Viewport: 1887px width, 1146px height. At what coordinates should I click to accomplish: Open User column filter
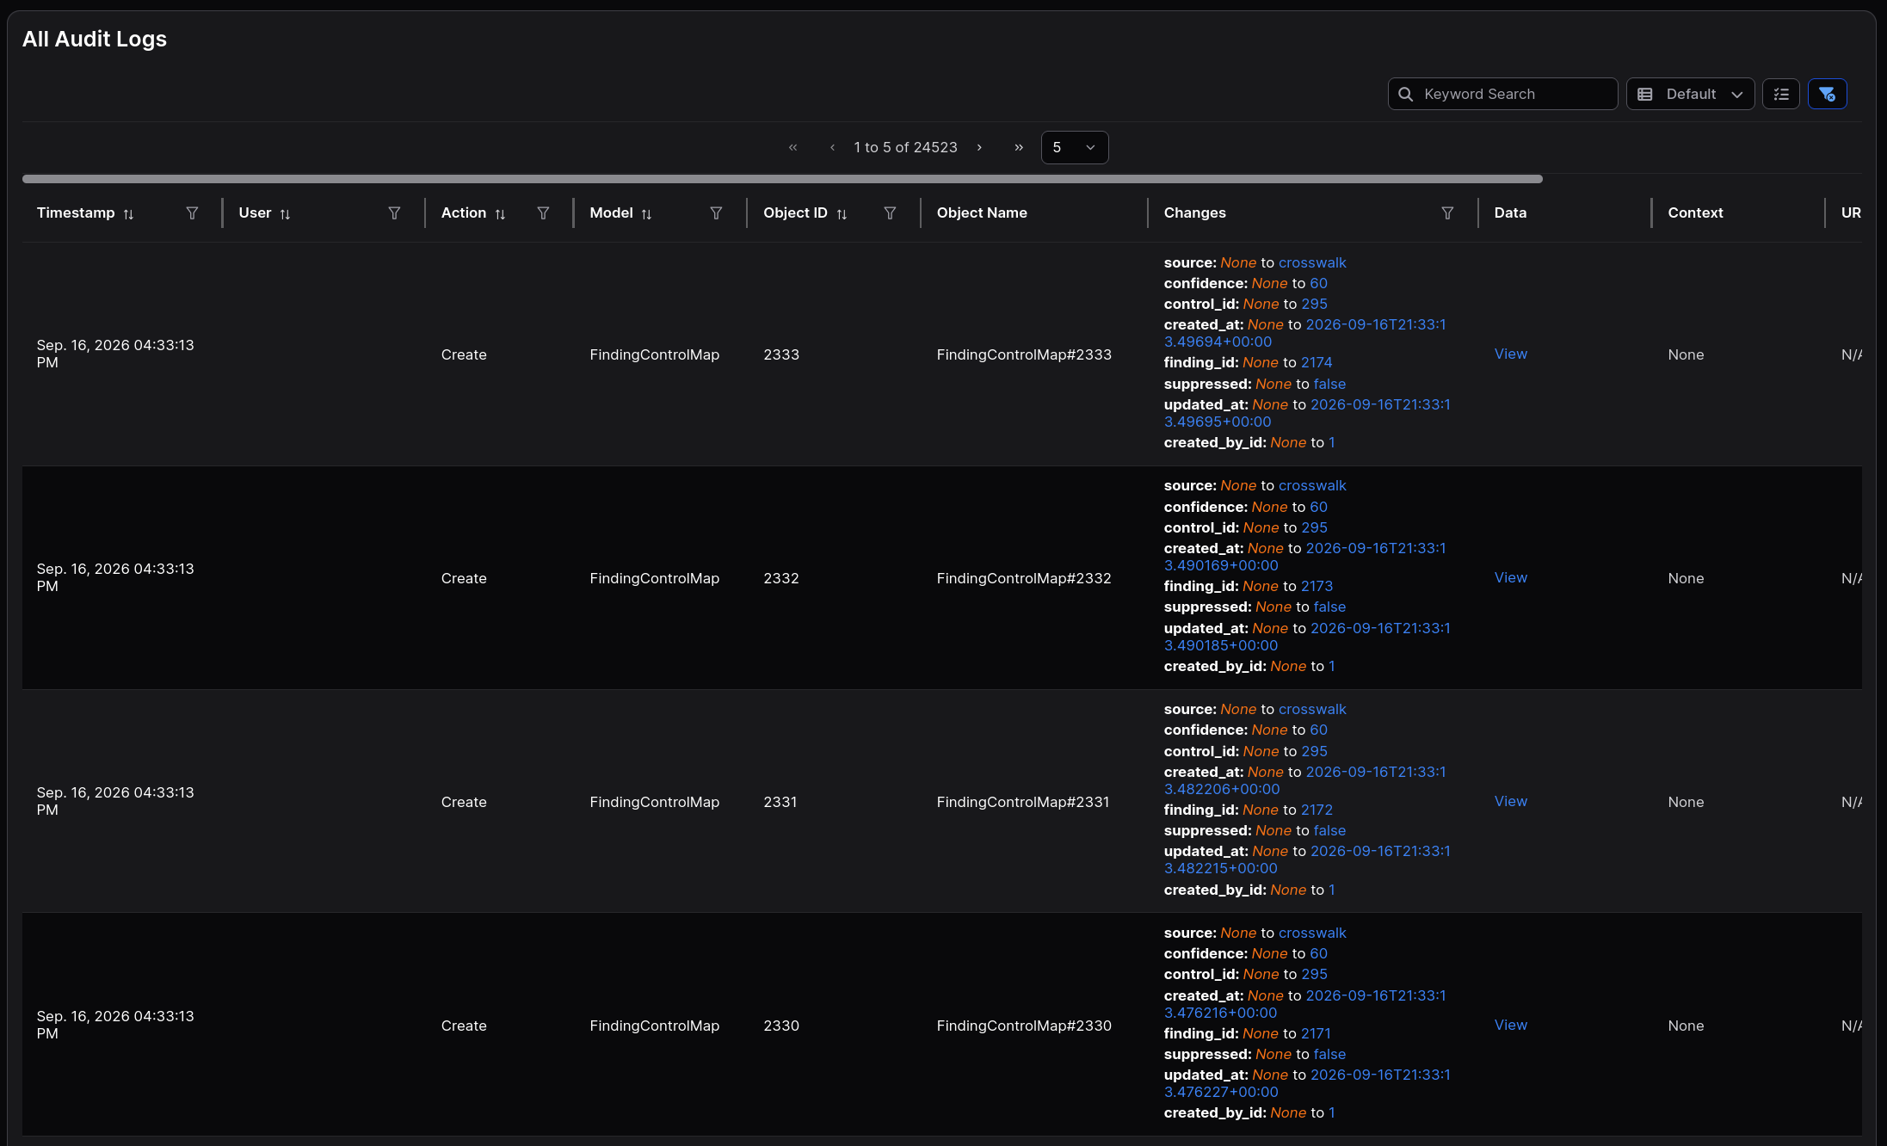click(394, 213)
